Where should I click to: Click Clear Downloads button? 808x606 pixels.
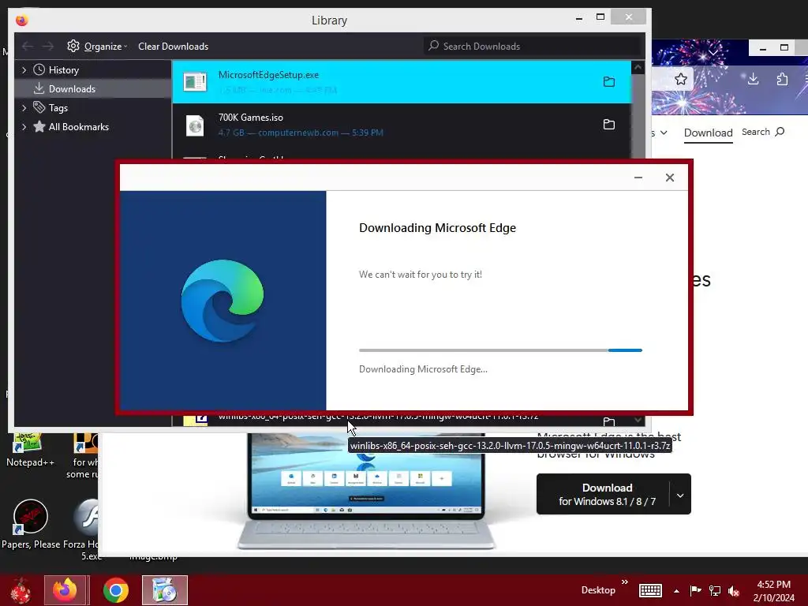[173, 47]
